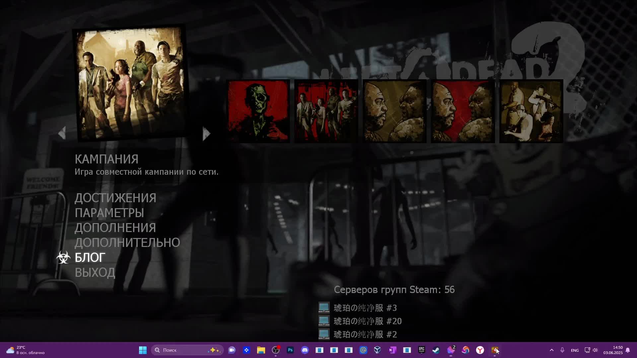Go to previous game mode with left arrow
637x358 pixels.
pyautogui.click(x=62, y=133)
